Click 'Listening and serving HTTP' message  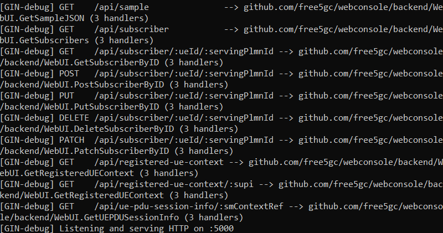pyautogui.click(x=123, y=228)
